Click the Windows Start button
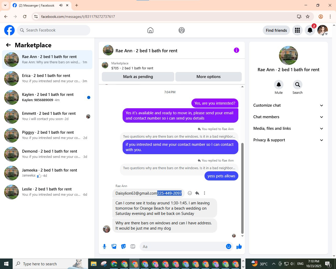The height and width of the screenshot is (269, 336). (x=6, y=264)
